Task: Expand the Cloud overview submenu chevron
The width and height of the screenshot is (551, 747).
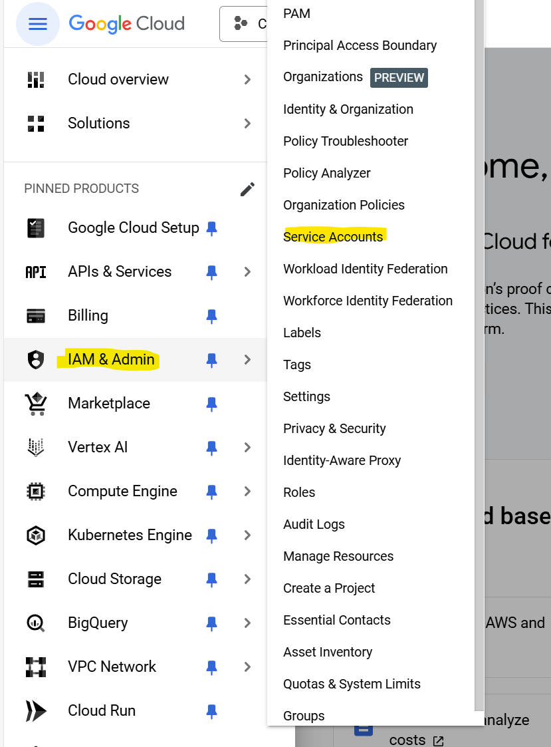Action: 247,80
